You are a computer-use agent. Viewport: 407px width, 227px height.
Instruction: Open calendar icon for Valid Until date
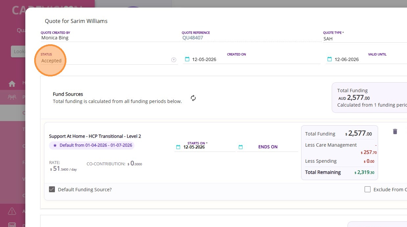(x=329, y=59)
